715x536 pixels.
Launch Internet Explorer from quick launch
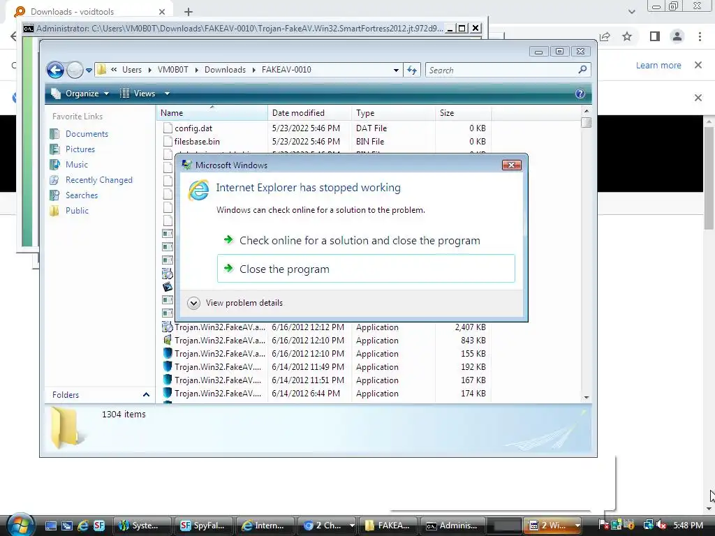tap(82, 526)
